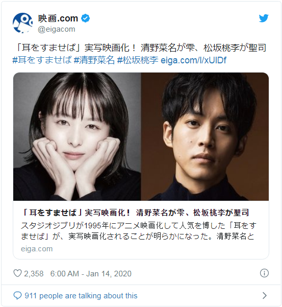
Task: Click the actress photo on the left
Action: pos(77,136)
